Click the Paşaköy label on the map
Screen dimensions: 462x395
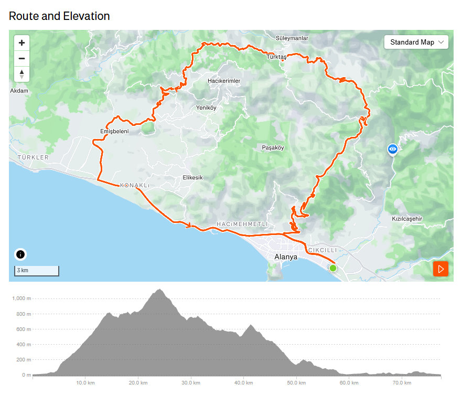273,148
